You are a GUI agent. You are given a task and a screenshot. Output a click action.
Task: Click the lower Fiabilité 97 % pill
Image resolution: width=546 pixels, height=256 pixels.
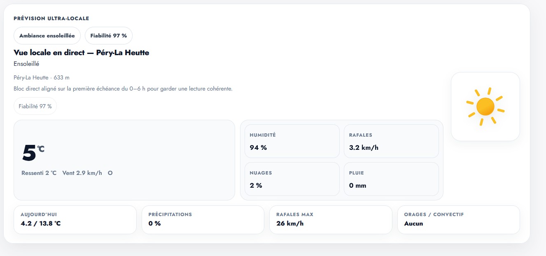(35, 106)
